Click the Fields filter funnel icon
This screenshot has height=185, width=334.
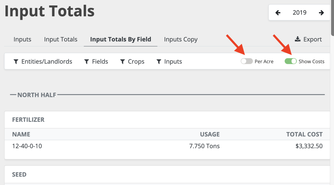pos(87,62)
